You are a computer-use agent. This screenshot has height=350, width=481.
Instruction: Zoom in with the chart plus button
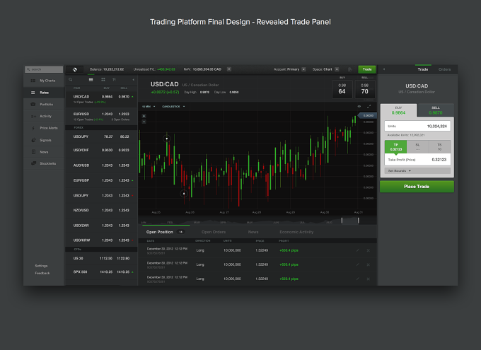coord(144,116)
